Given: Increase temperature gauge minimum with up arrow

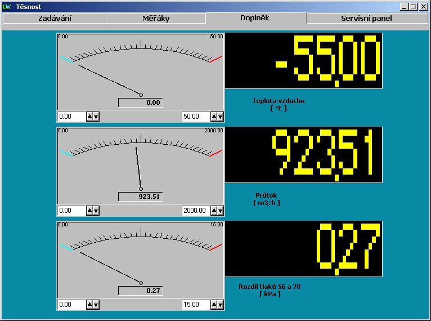Looking at the screenshot, I should pos(89,117).
